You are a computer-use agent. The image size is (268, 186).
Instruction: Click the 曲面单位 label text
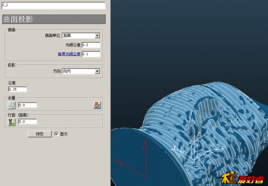(53, 35)
